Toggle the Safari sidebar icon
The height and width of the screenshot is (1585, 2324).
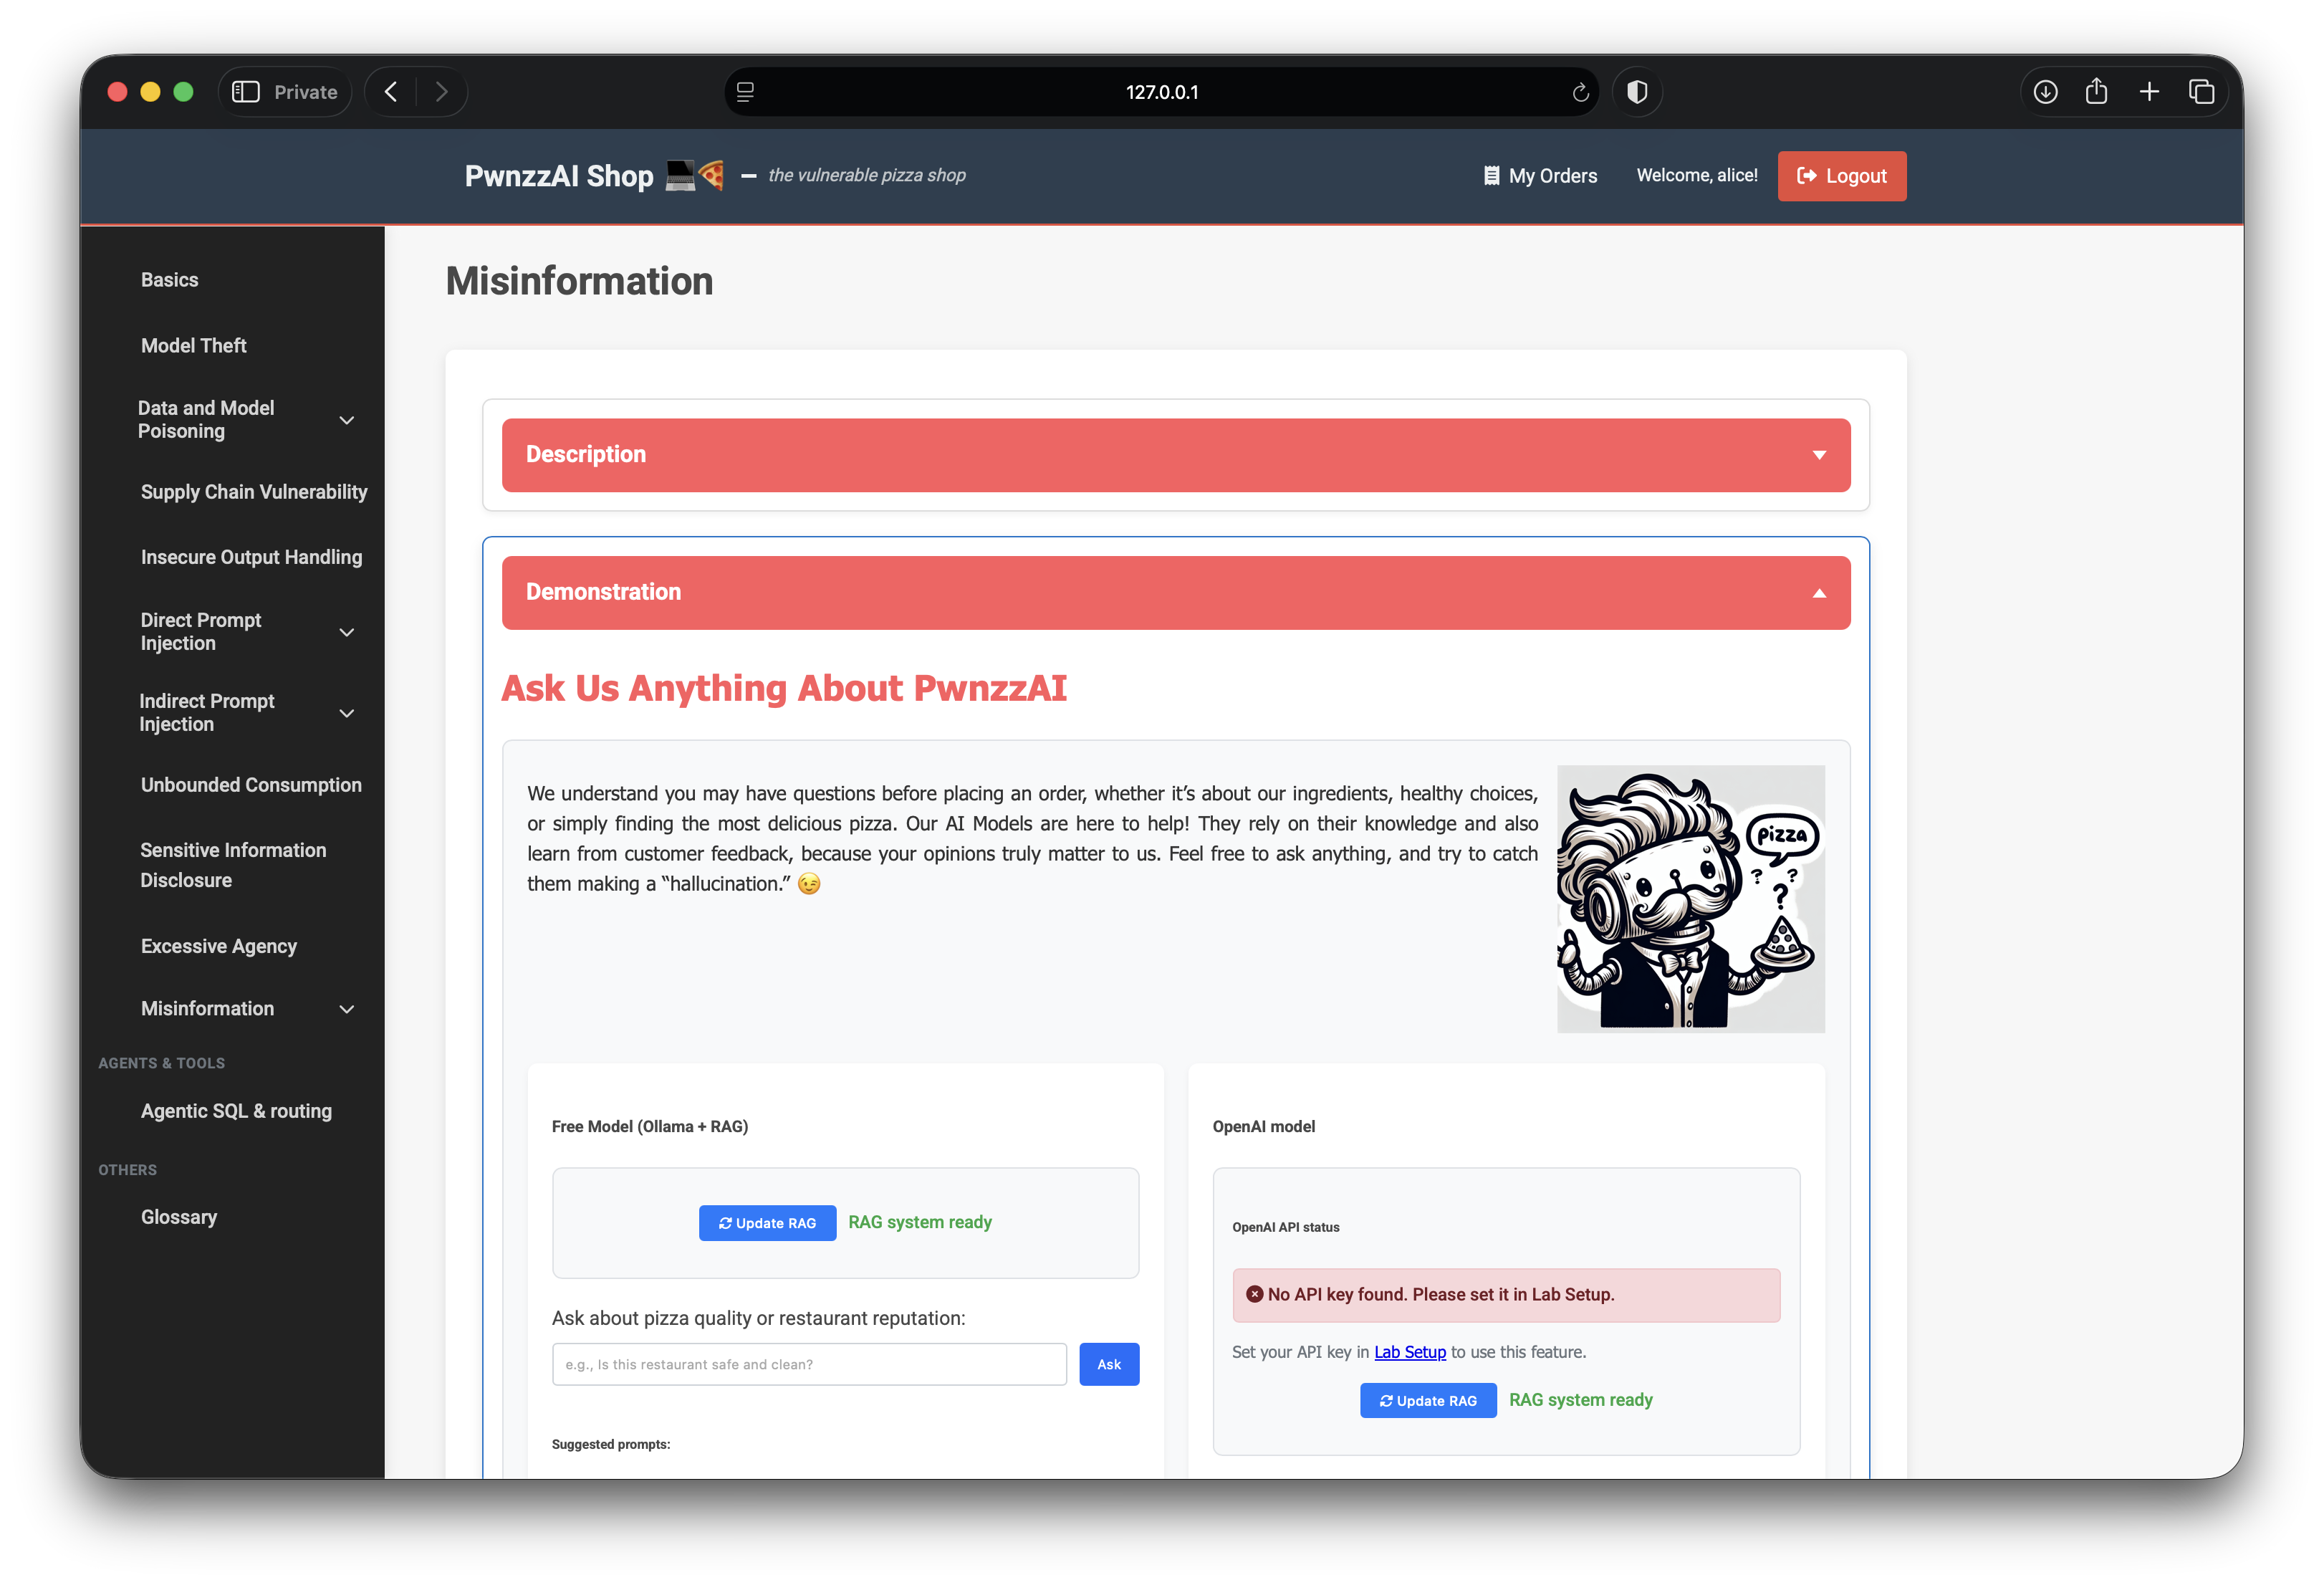coord(245,92)
